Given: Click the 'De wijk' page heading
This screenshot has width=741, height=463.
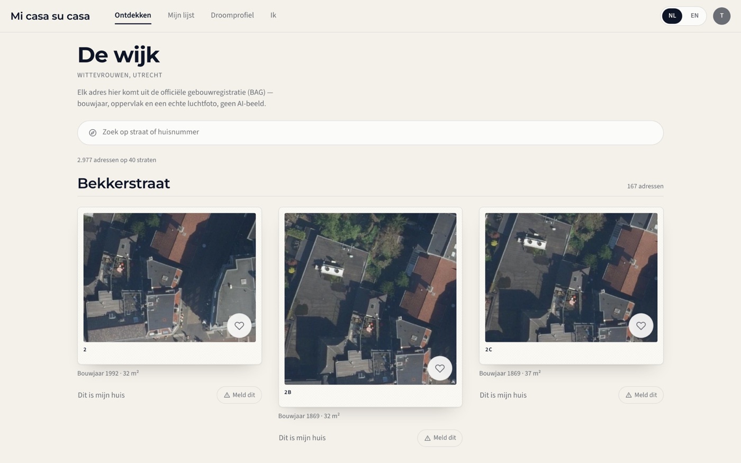Looking at the screenshot, I should coord(119,55).
